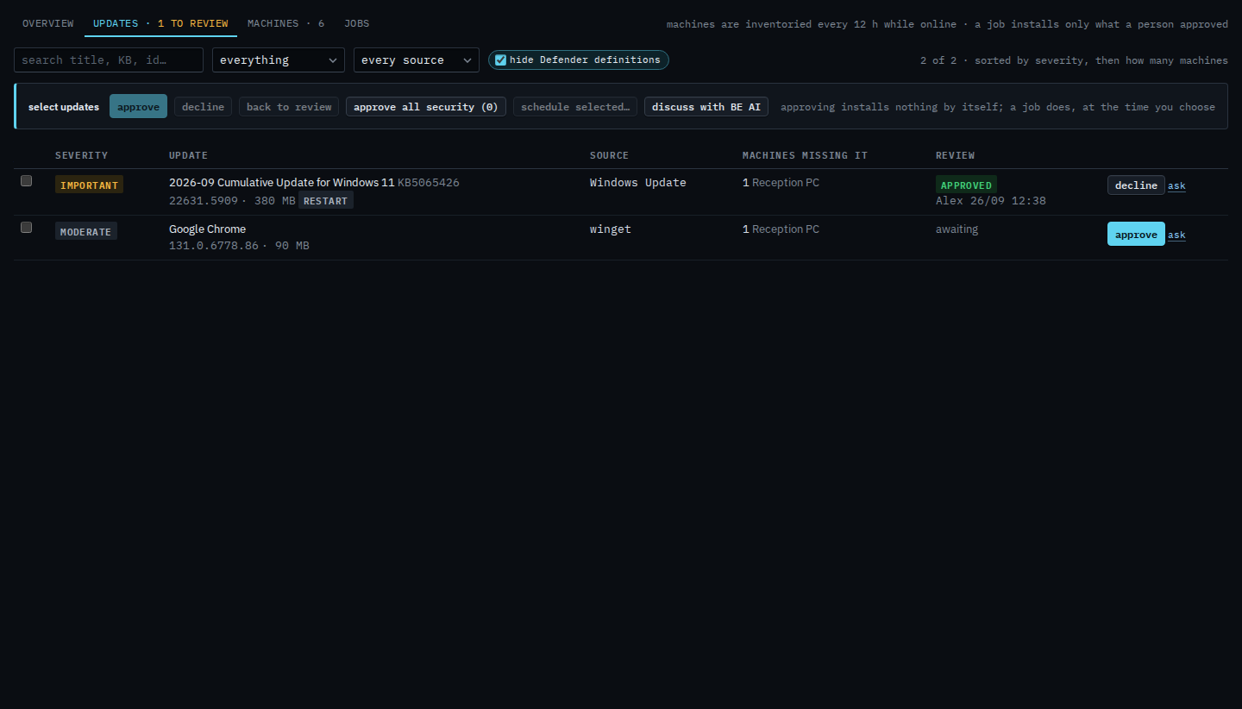
Task: Click the bulk approve button
Action: tap(138, 106)
